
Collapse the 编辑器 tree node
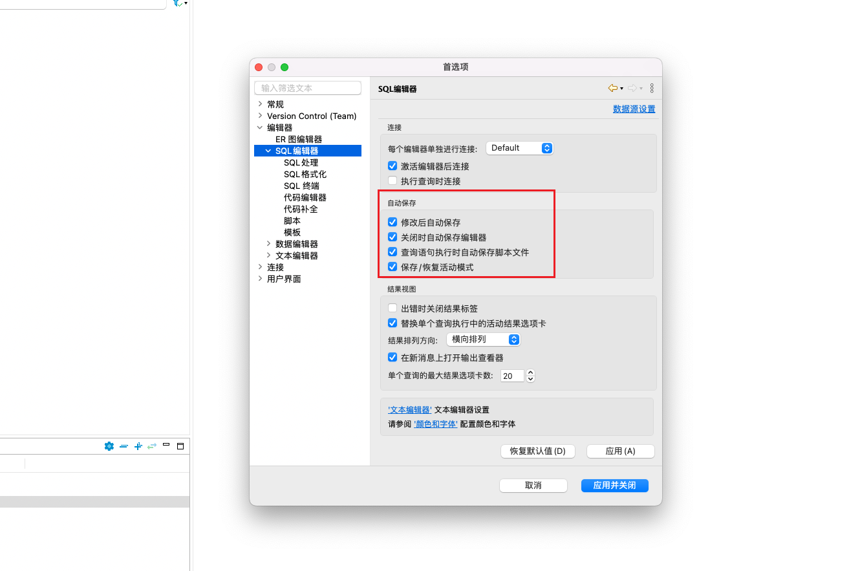[x=260, y=127]
